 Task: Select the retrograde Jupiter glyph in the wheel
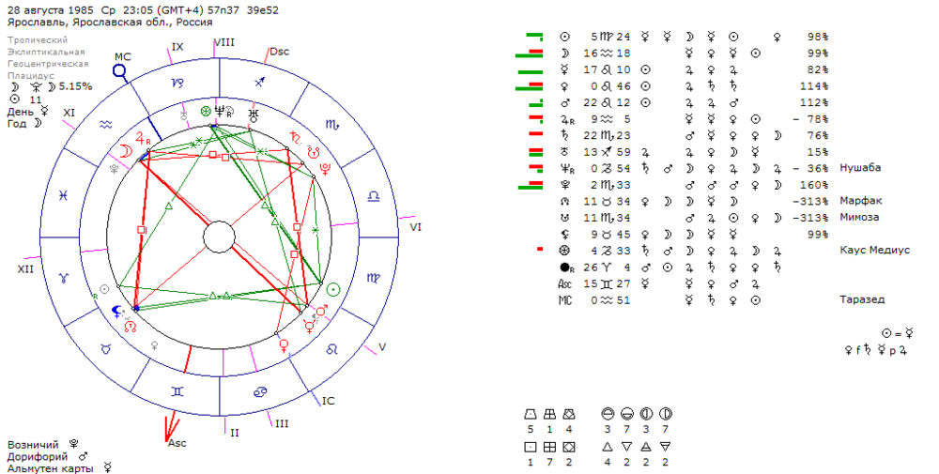(143, 138)
